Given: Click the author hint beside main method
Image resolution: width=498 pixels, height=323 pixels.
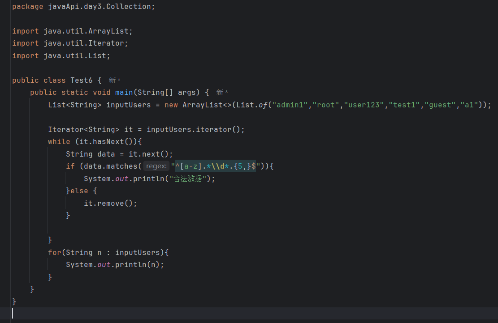Looking at the screenshot, I should click(x=222, y=93).
